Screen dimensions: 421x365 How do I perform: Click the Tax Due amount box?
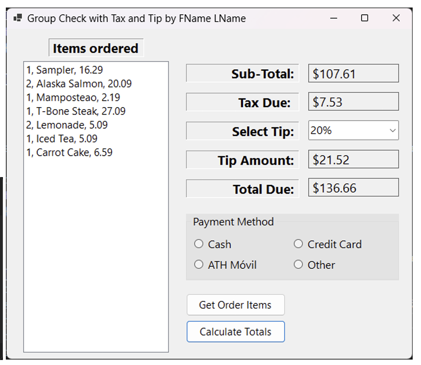[x=353, y=101]
